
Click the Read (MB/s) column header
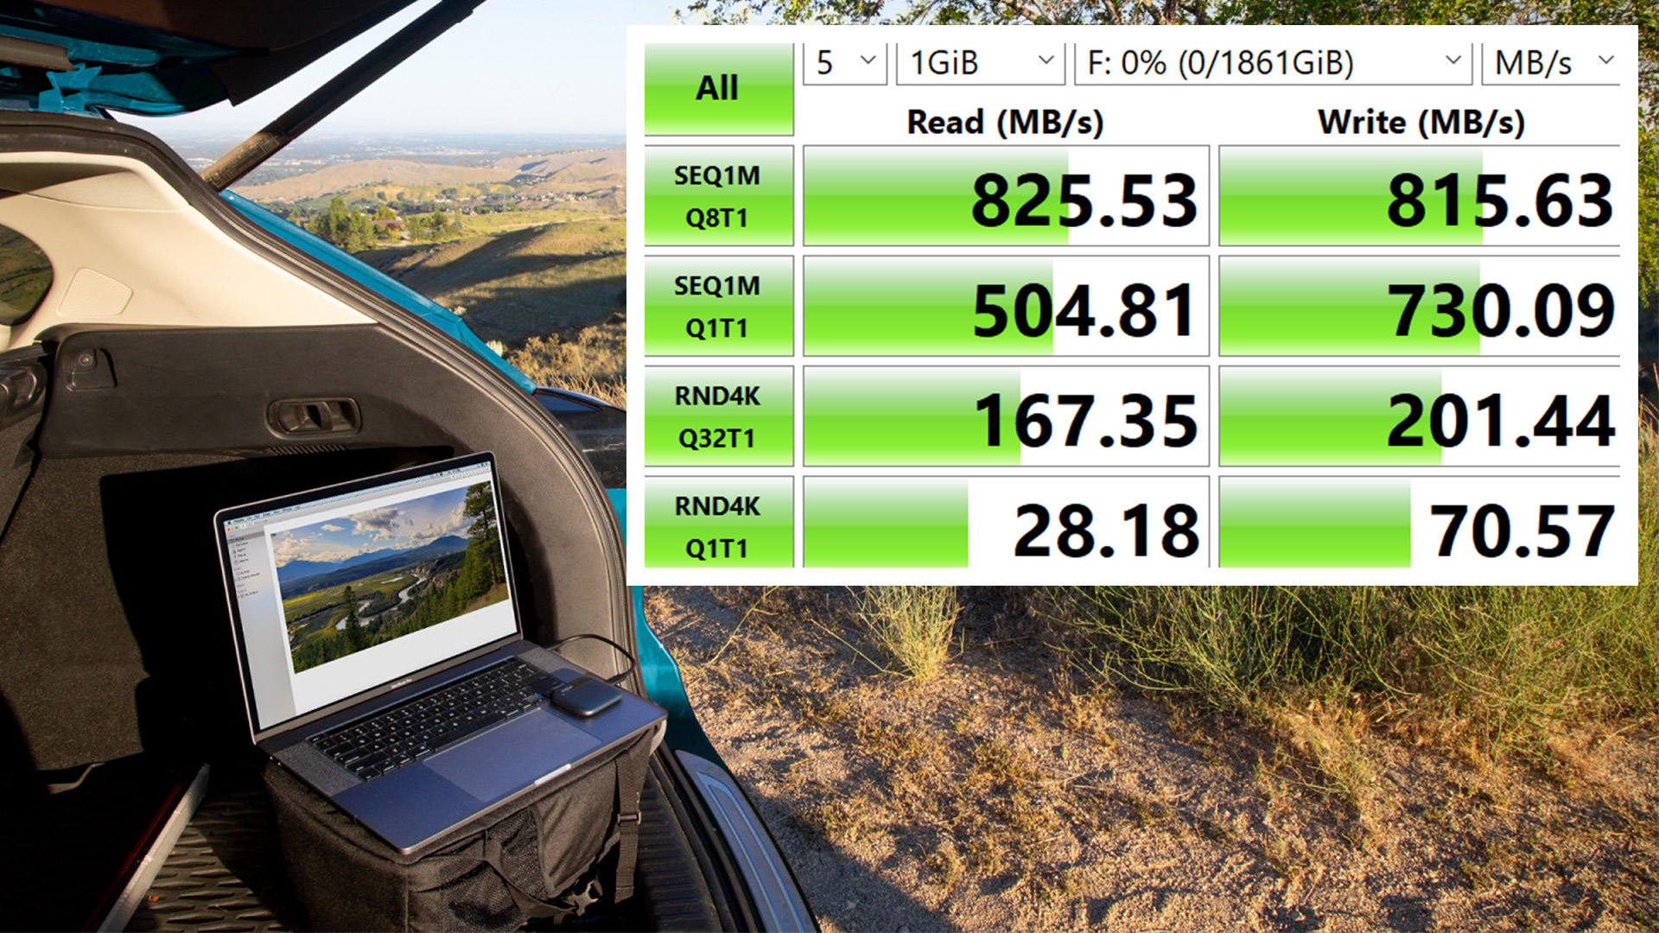(x=1005, y=122)
